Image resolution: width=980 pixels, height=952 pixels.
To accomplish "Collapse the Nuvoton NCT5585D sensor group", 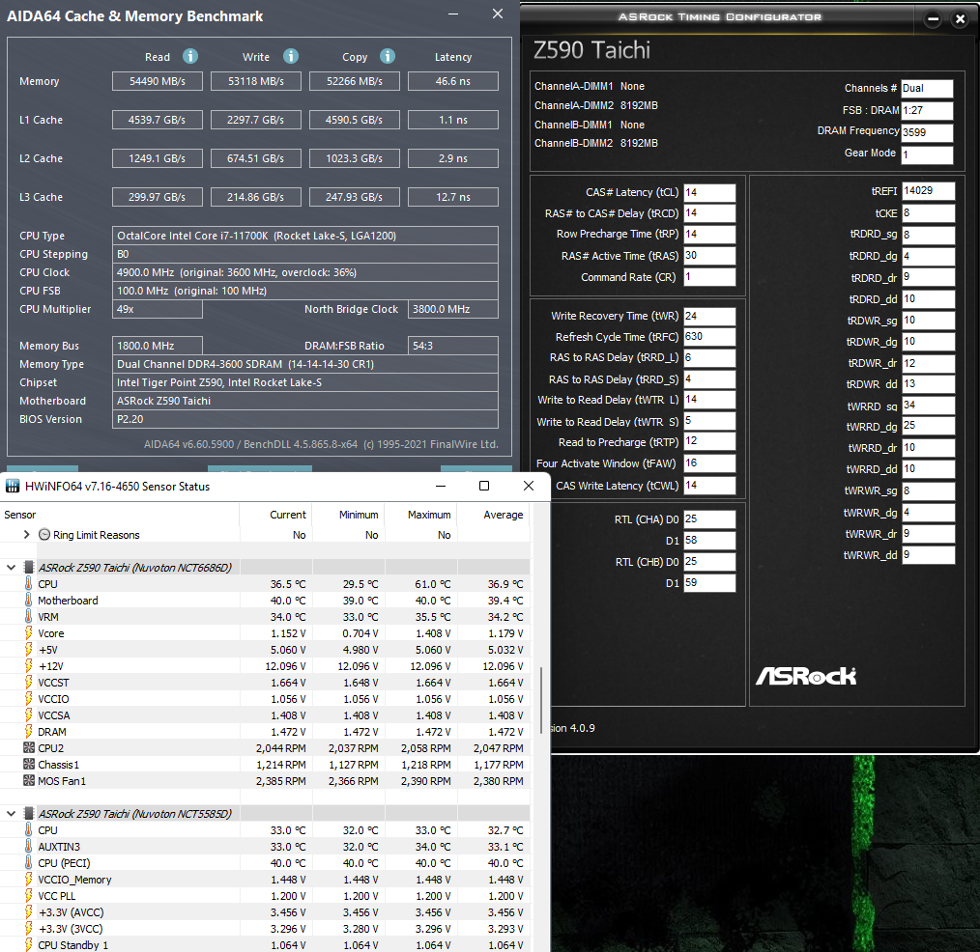I will [12, 813].
